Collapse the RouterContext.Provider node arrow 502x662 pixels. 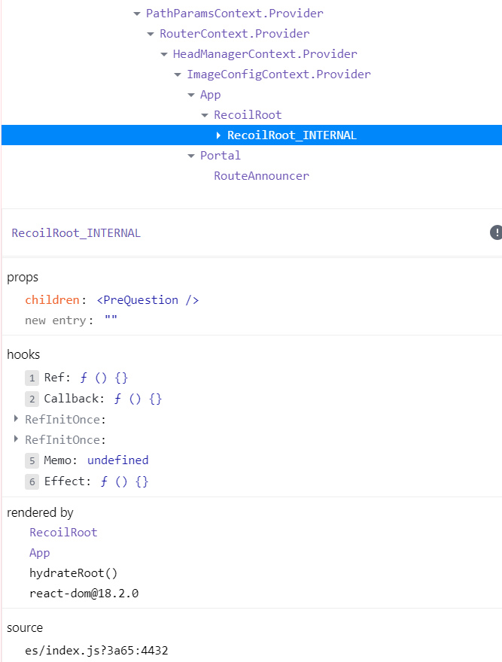[151, 34]
